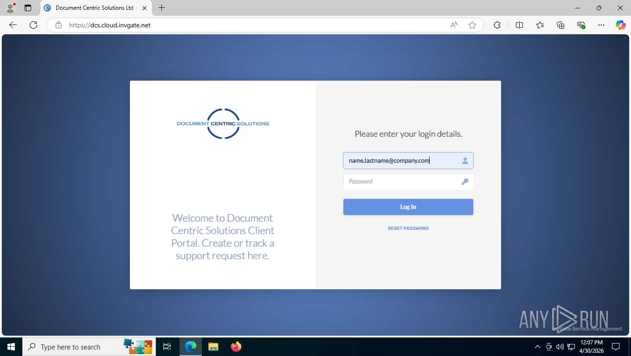The image size is (631, 356).
Task: Open browser Extensions puzzle icon
Action: pyautogui.click(x=497, y=25)
